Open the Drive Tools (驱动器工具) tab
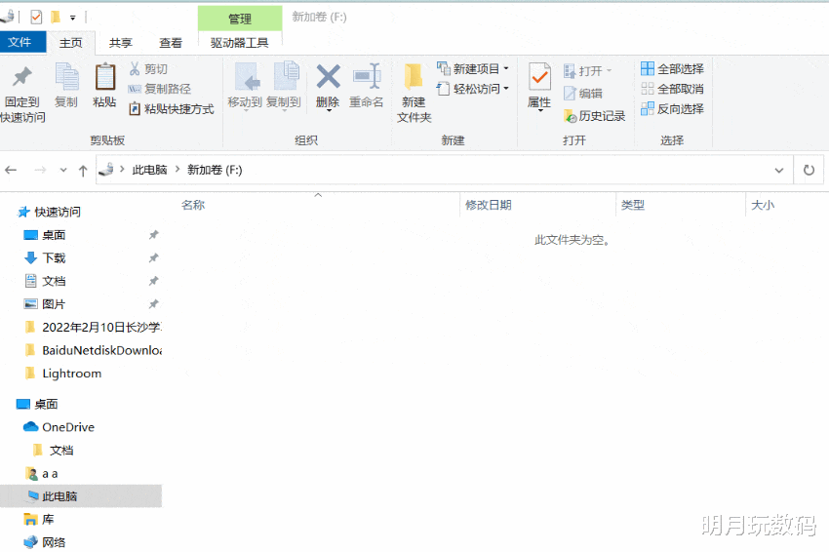Viewport: 829px width, 552px height. pyautogui.click(x=240, y=43)
